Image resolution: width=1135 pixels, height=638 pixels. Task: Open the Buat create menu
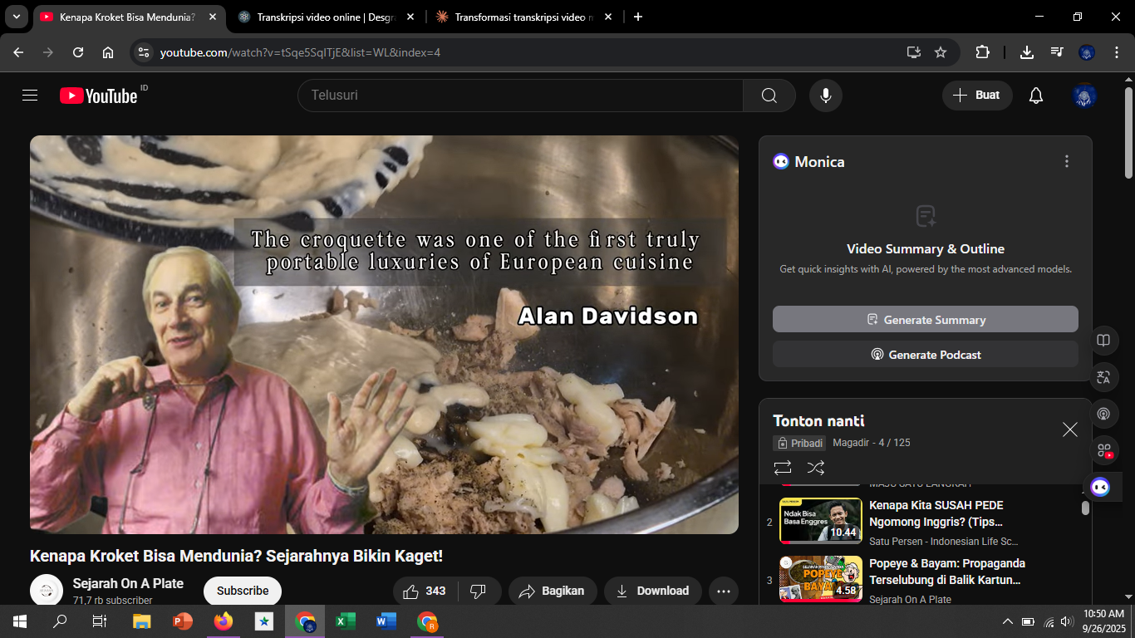click(x=977, y=96)
